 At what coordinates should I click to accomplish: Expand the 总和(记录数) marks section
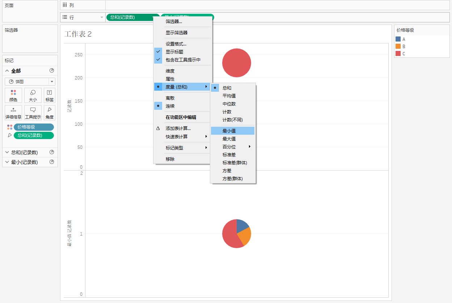[7, 152]
